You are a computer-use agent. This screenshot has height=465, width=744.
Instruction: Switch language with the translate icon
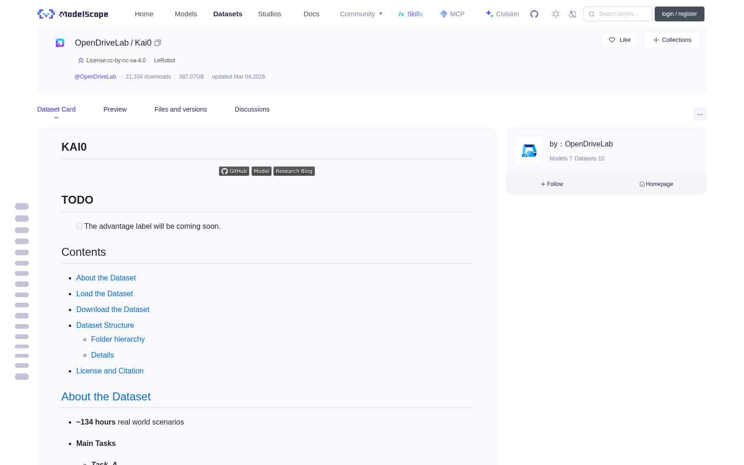point(573,14)
